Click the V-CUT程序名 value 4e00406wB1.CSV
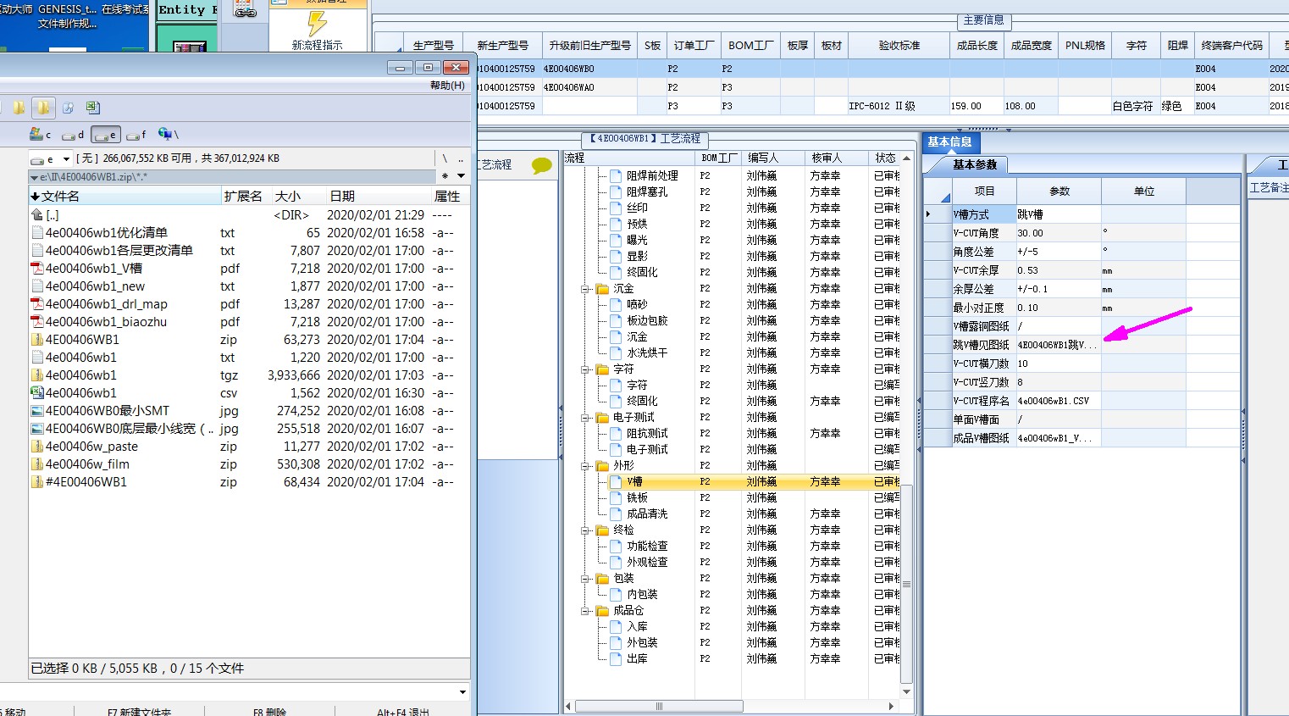The width and height of the screenshot is (1289, 716). click(1059, 401)
